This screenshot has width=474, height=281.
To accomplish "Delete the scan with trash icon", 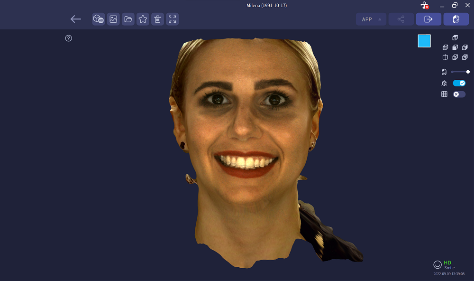I will (157, 19).
